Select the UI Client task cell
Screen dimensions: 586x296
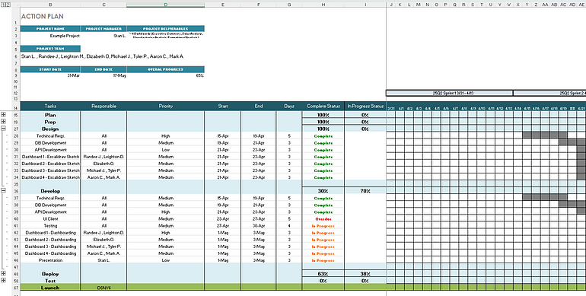50,218
